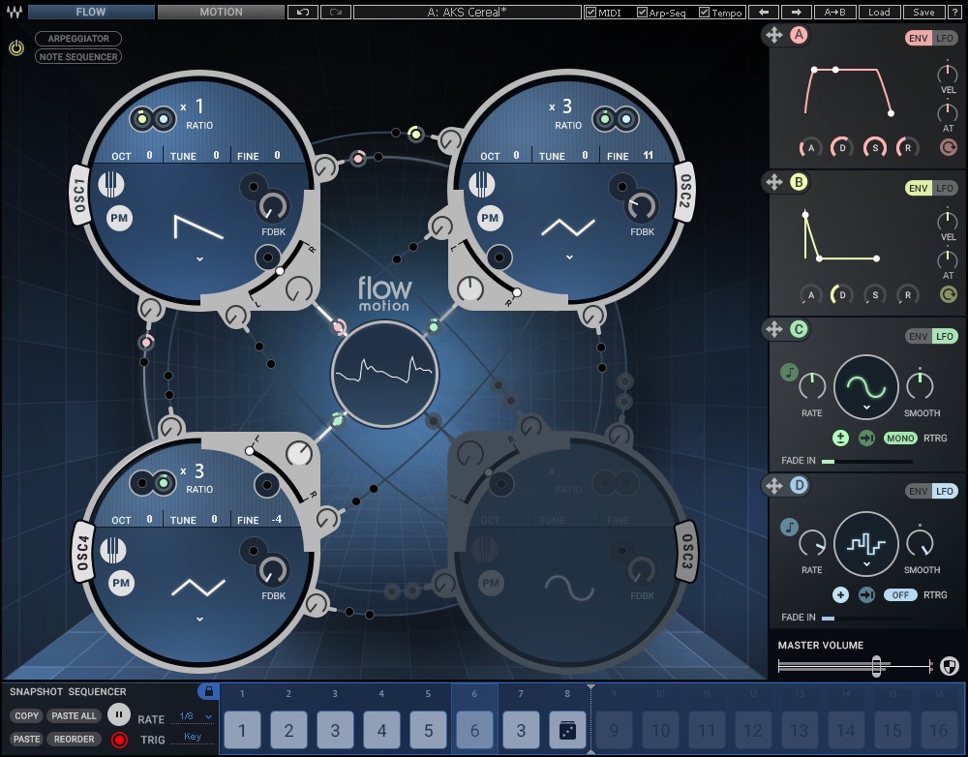Image resolution: width=968 pixels, height=757 pixels.
Task: Toggle PM mode on OSC4
Action: tap(121, 583)
